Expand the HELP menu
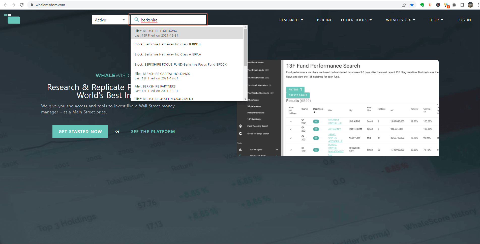Viewport: 480px width, 244px height. point(436,20)
